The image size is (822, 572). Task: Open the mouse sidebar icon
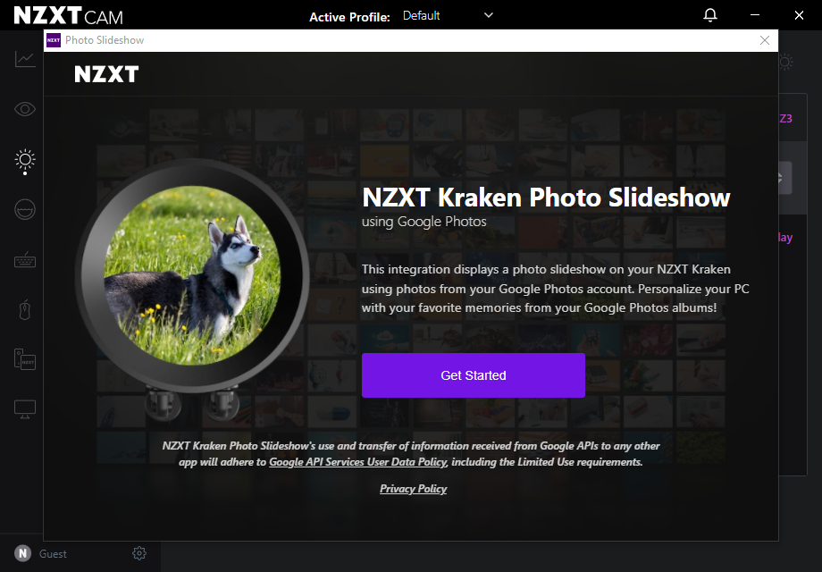point(25,310)
